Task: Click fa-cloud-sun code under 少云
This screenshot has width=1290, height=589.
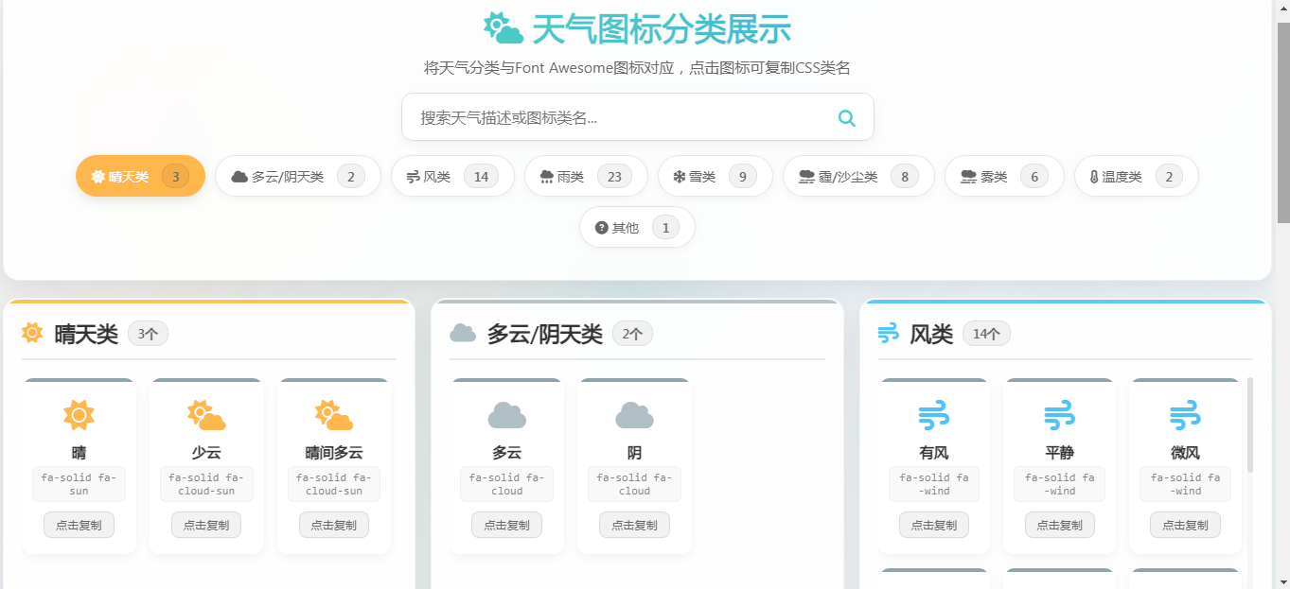Action: tap(206, 484)
